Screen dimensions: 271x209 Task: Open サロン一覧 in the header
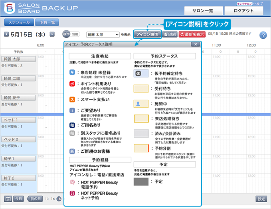pos(204,11)
